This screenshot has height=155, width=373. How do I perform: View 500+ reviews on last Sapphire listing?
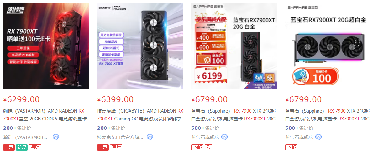(x=299, y=128)
